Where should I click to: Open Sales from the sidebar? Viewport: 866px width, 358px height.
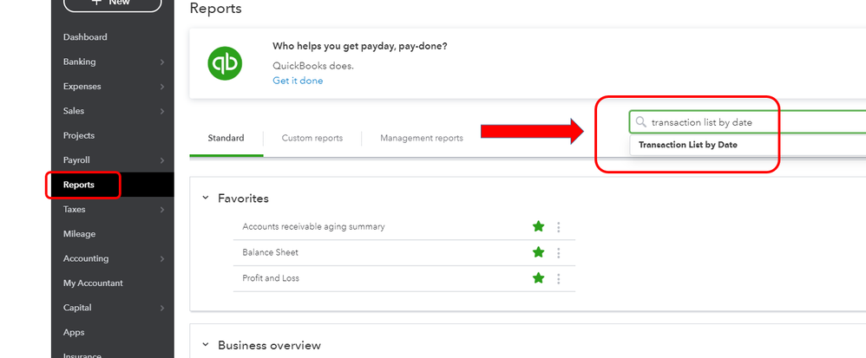click(x=74, y=111)
